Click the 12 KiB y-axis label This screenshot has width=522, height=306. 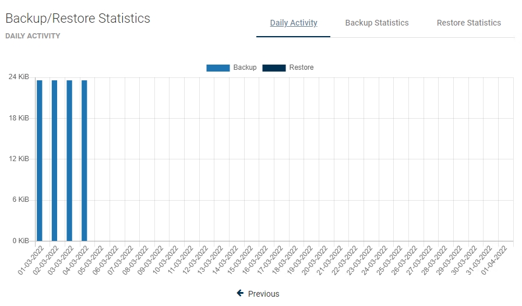pos(19,159)
